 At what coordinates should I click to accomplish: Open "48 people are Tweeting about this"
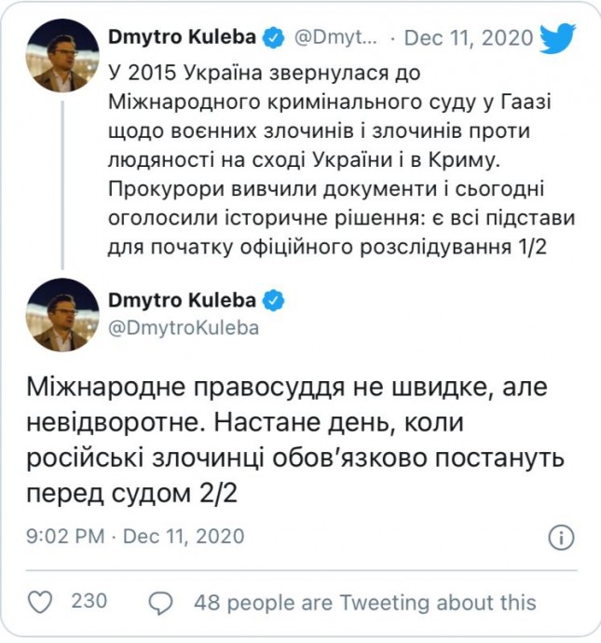(x=364, y=602)
